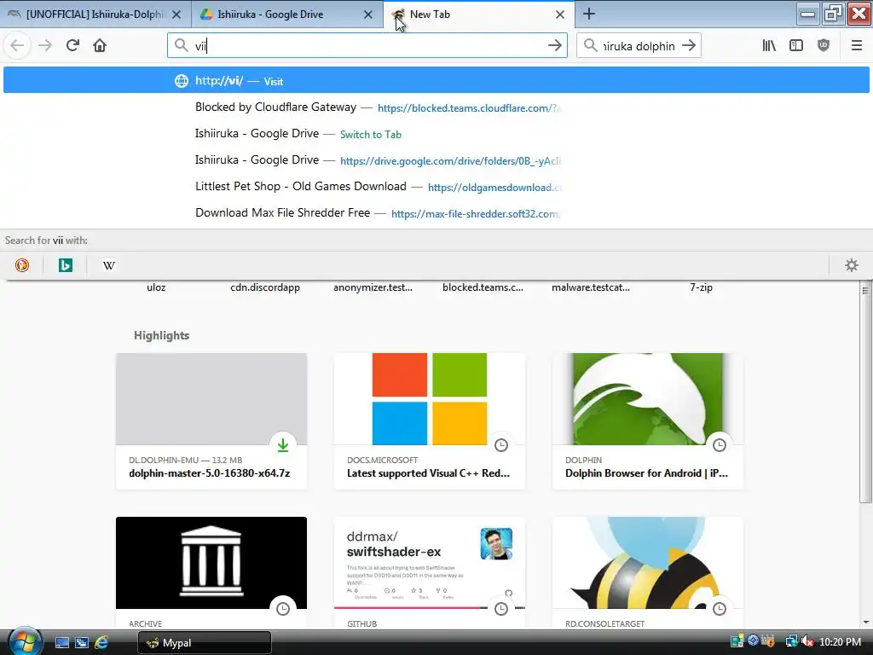Click history clock on Archive card
873x655 pixels.
[283, 609]
